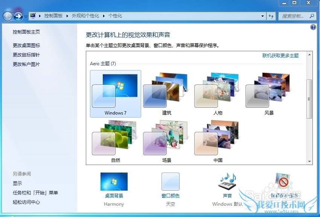The width and height of the screenshot is (320, 217).
Task: Open 轻松访问中心 link
Action: (x=26, y=202)
